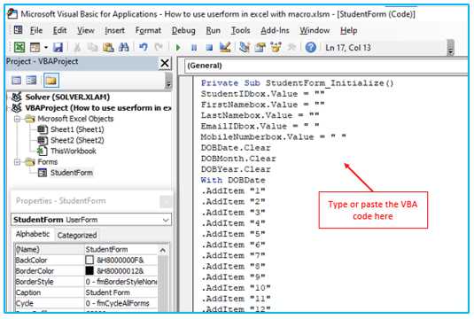Select Sheet2 (Sheet2) in the project tree
The width and height of the screenshot is (474, 319).
pyautogui.click(x=77, y=141)
